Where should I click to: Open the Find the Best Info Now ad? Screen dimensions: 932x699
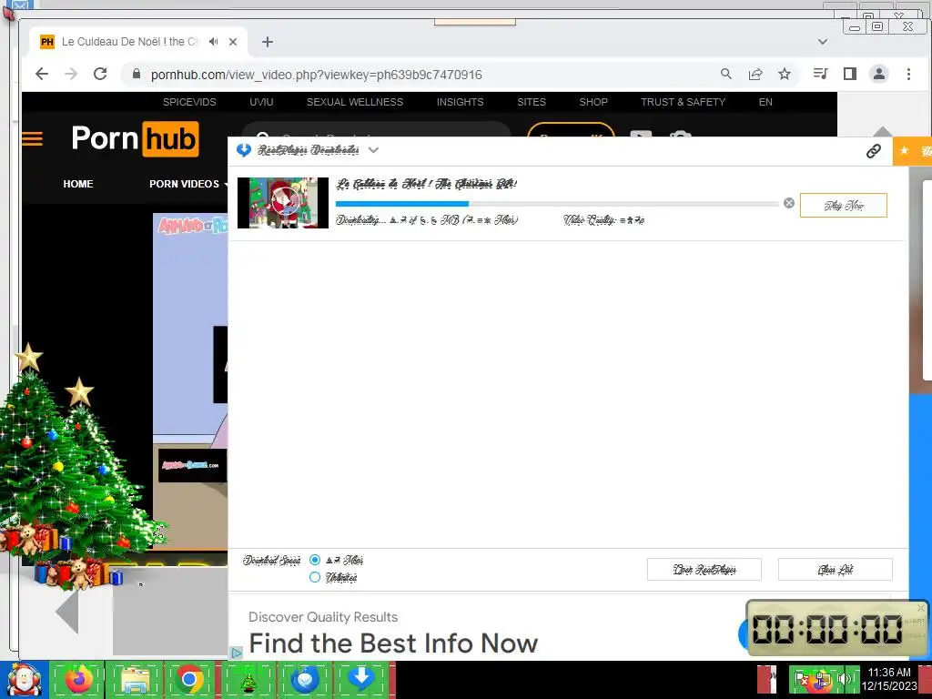(393, 643)
